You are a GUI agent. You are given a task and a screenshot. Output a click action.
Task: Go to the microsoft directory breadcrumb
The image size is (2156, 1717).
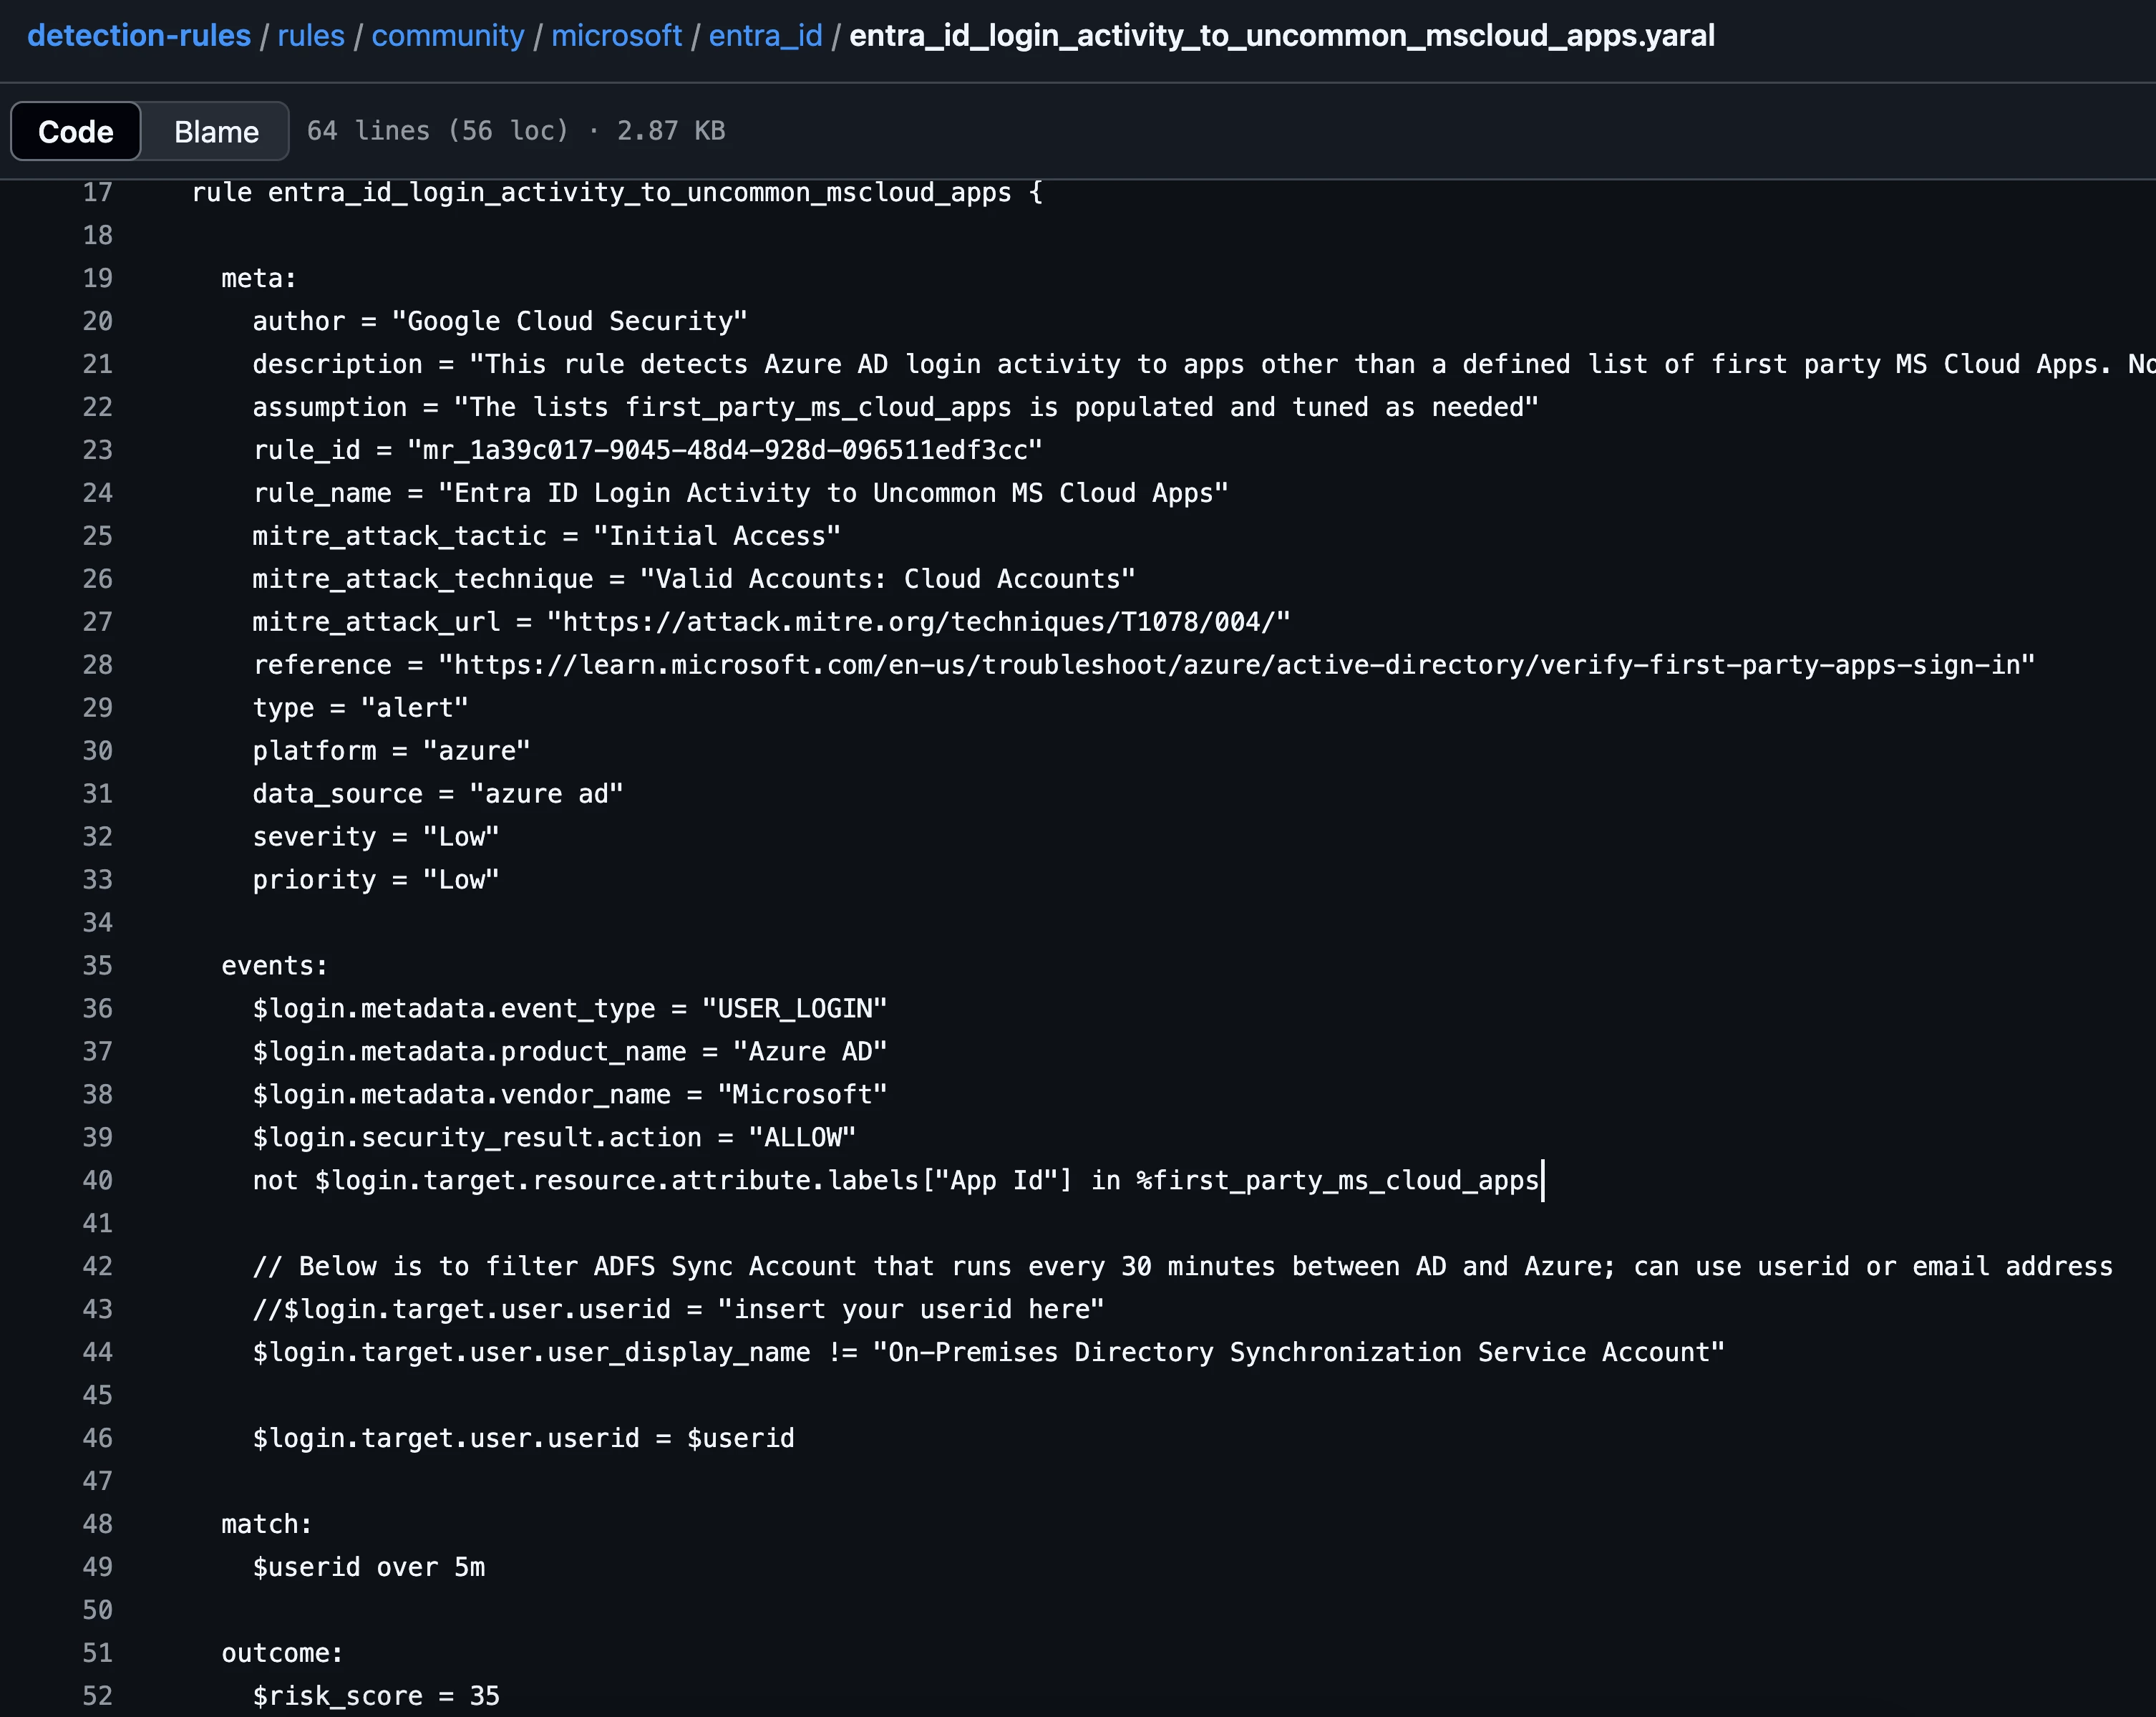[x=616, y=35]
